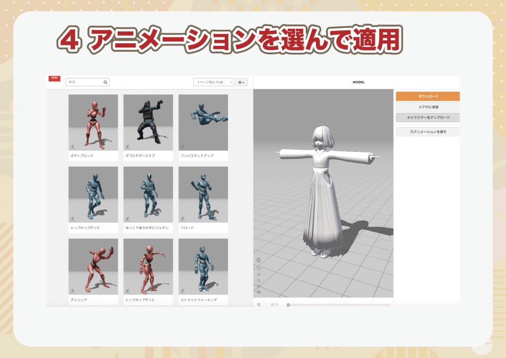Select the pan (four-arrow) viewport icon
This screenshot has width=506, height=358.
258,275
